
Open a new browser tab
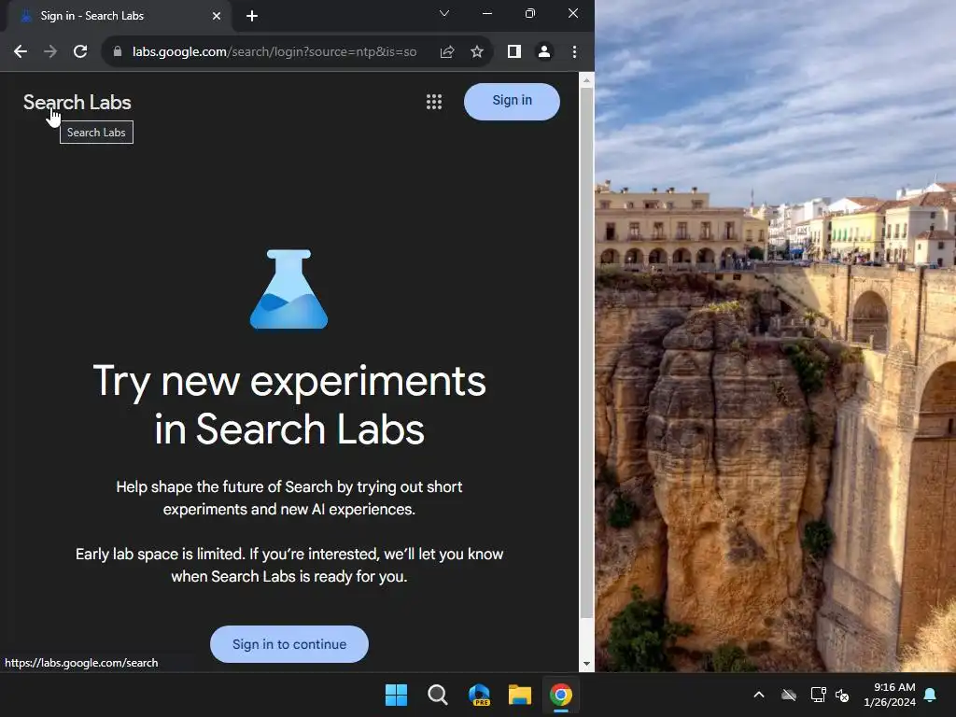[x=252, y=16]
